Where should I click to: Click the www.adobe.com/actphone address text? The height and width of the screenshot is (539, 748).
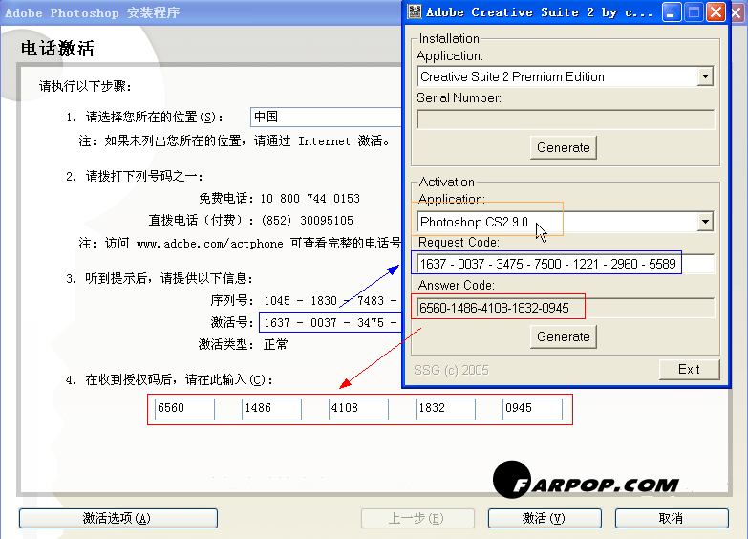point(210,244)
